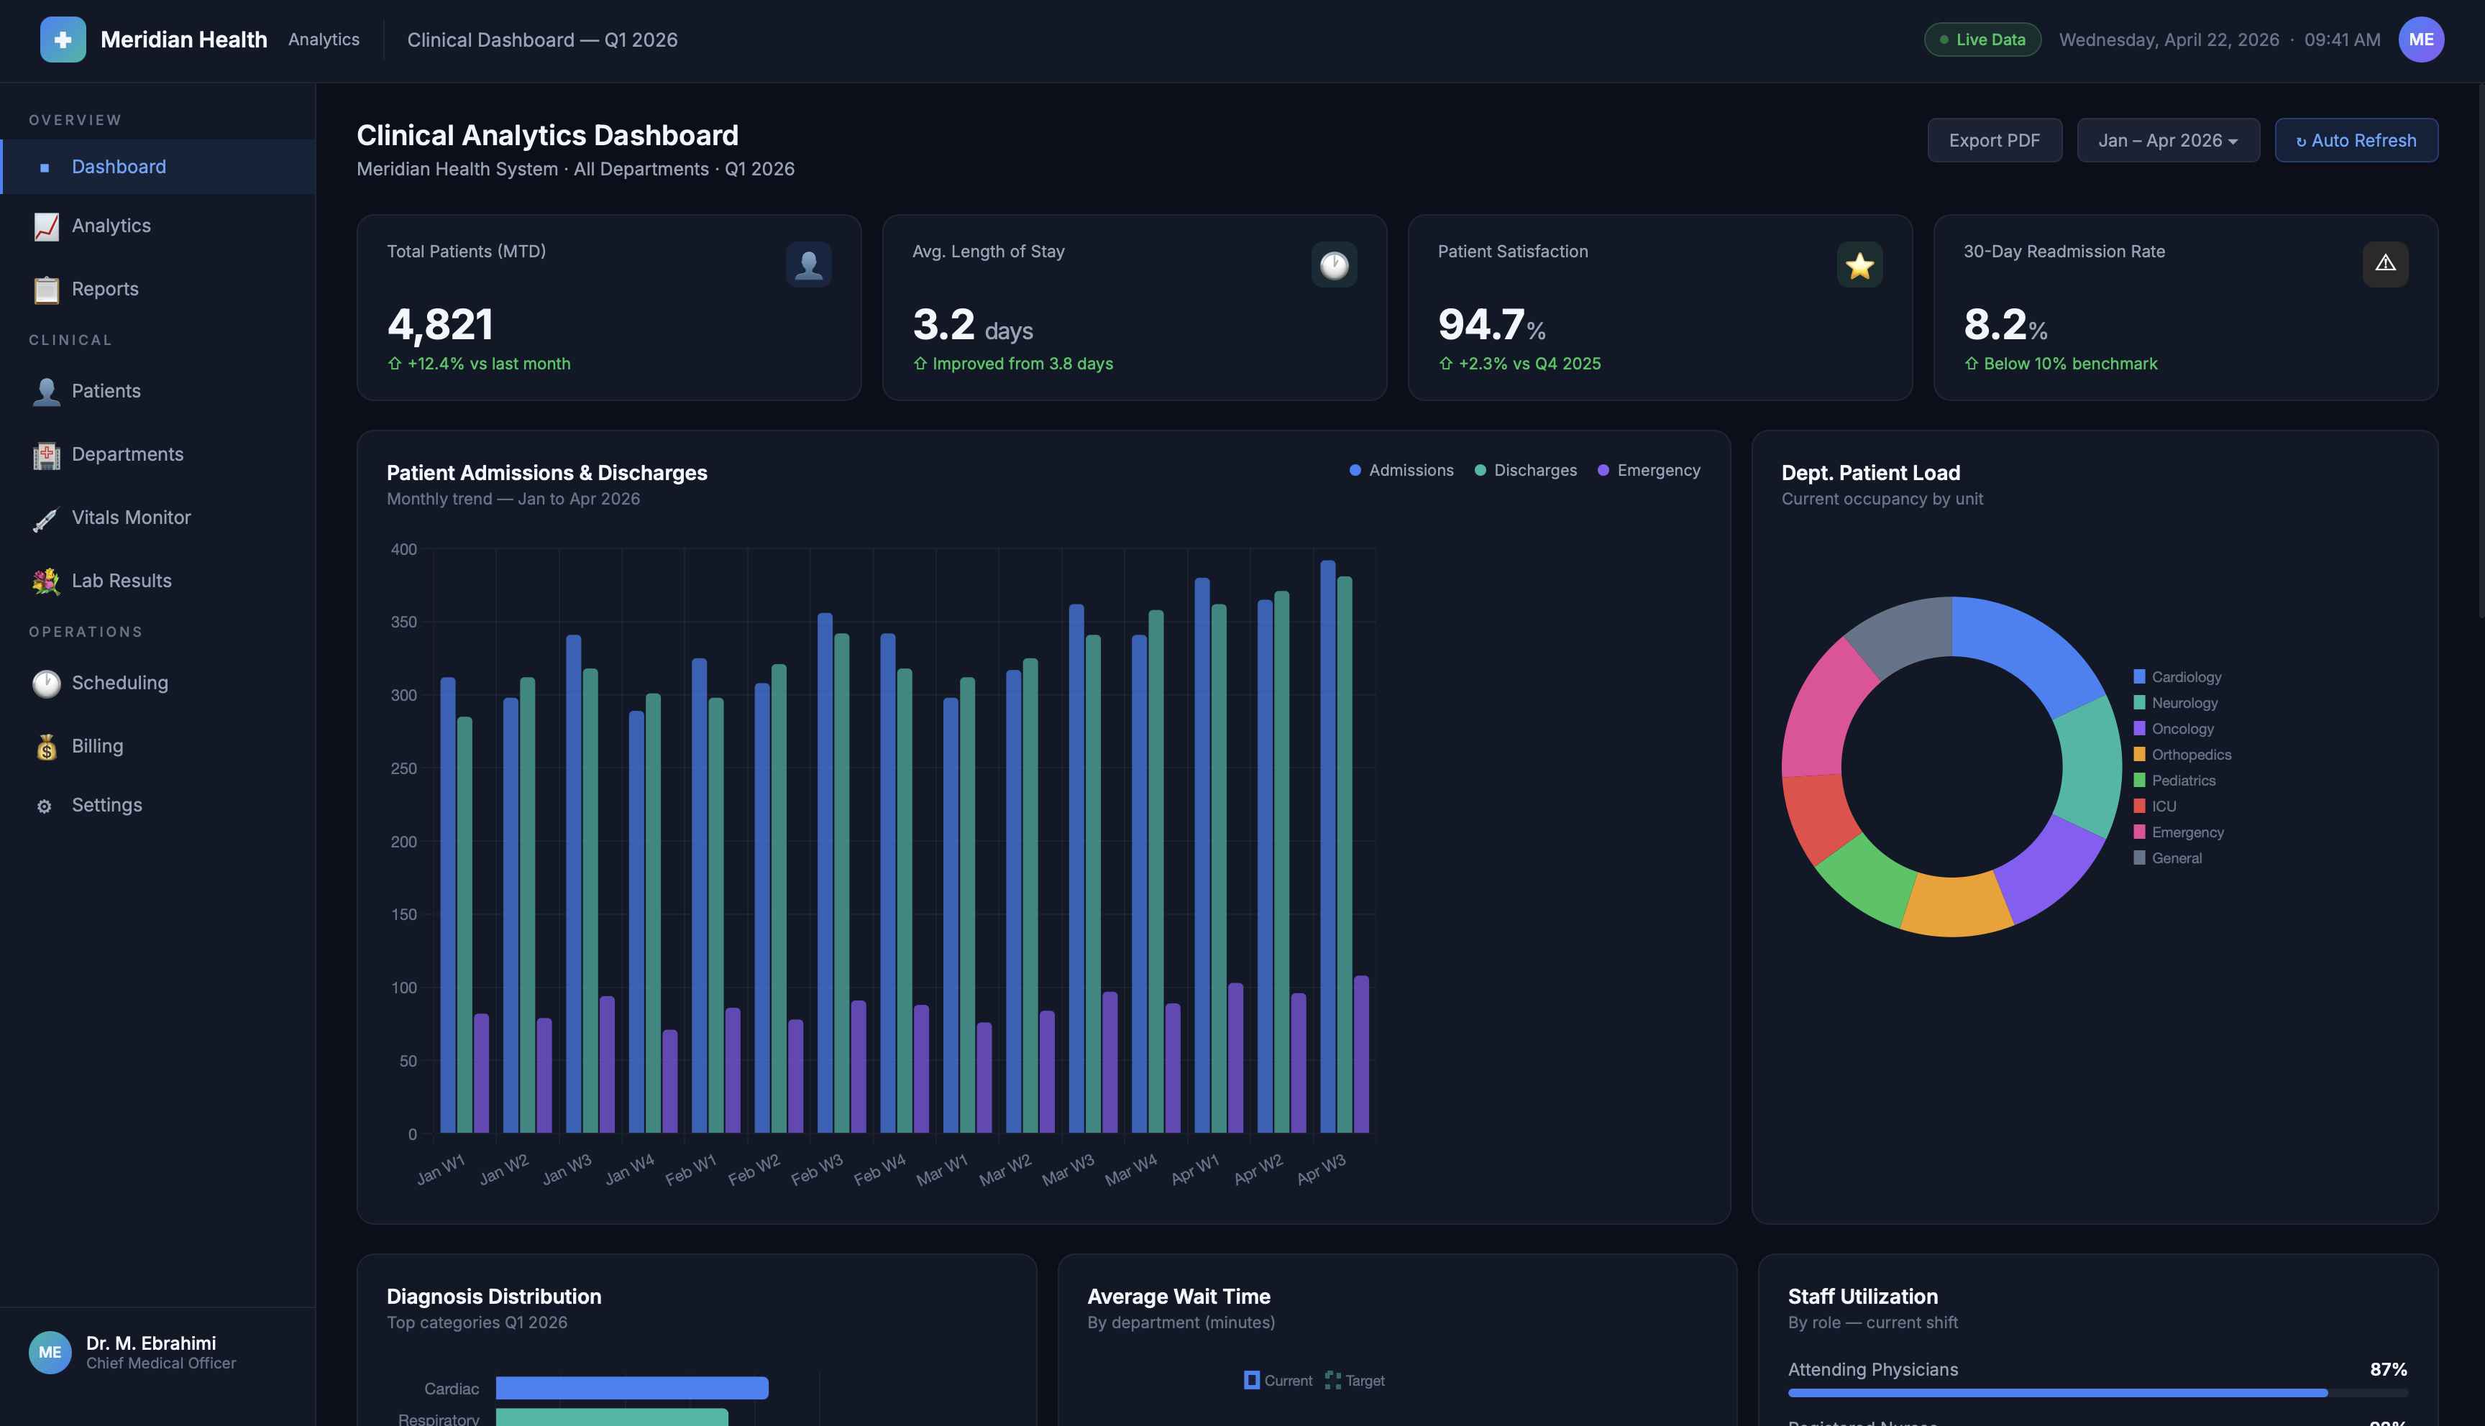
Task: Click 'Chief Medical Officer' text in sidebar
Action: pyautogui.click(x=160, y=1363)
